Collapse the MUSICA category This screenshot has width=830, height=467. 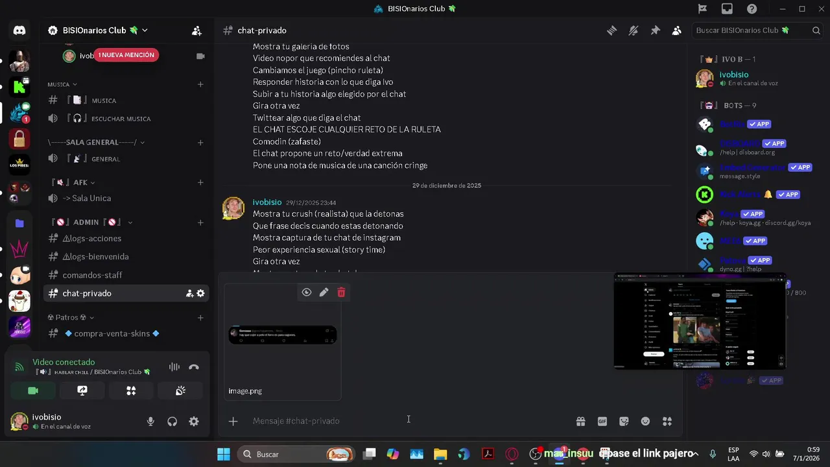tap(62, 84)
